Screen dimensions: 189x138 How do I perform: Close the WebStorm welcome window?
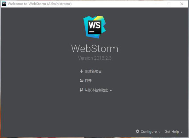click(182, 4)
